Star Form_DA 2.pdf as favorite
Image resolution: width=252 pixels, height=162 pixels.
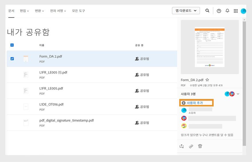[x=207, y=80]
